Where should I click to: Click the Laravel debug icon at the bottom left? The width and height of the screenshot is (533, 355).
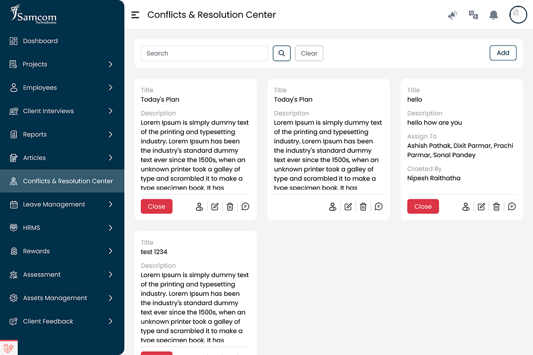(x=8, y=347)
